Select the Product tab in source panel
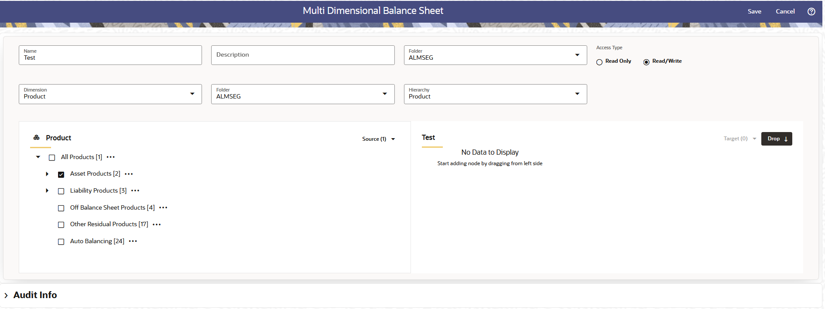825x309 pixels. (58, 138)
